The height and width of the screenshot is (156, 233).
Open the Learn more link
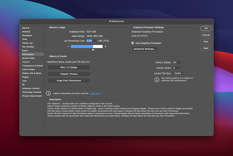point(95,94)
